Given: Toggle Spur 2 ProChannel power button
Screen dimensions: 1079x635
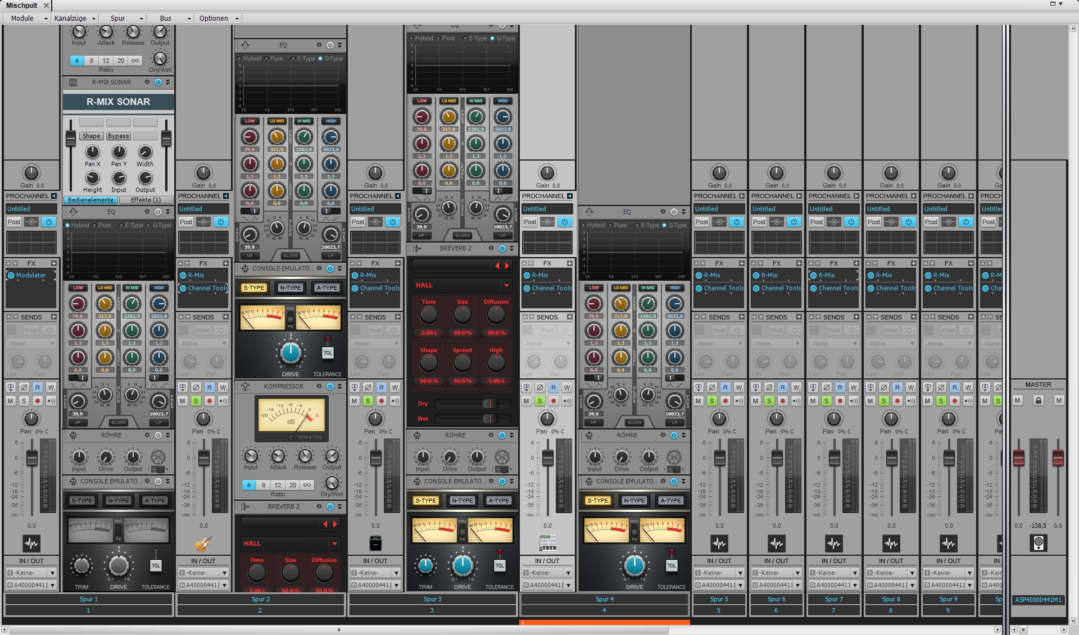Looking at the screenshot, I should pos(221,222).
